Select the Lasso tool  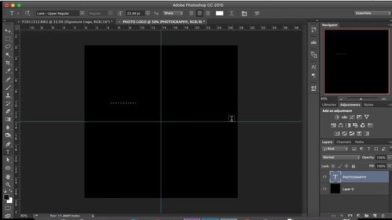coord(8,47)
